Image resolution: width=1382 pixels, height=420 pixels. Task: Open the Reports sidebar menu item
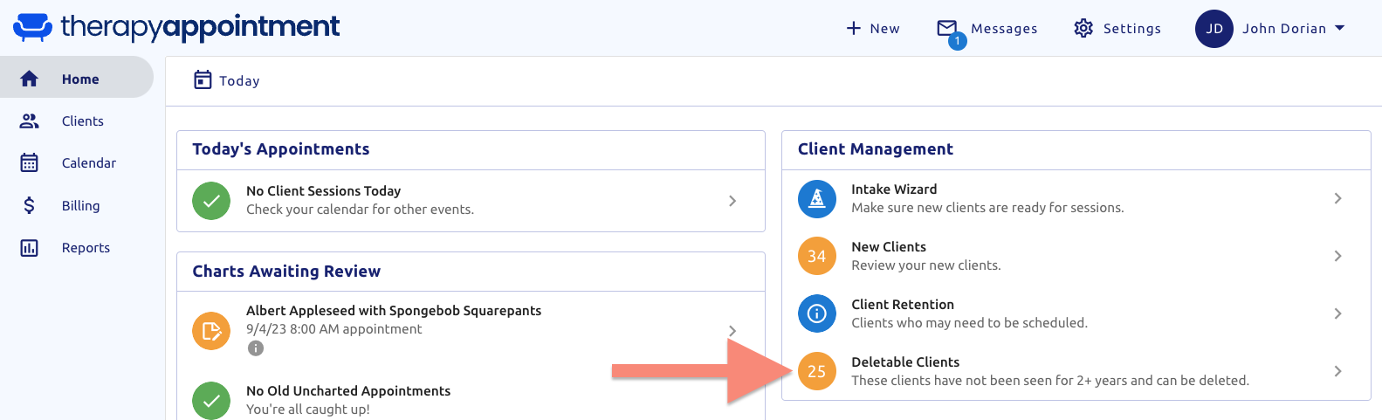pyautogui.click(x=77, y=248)
